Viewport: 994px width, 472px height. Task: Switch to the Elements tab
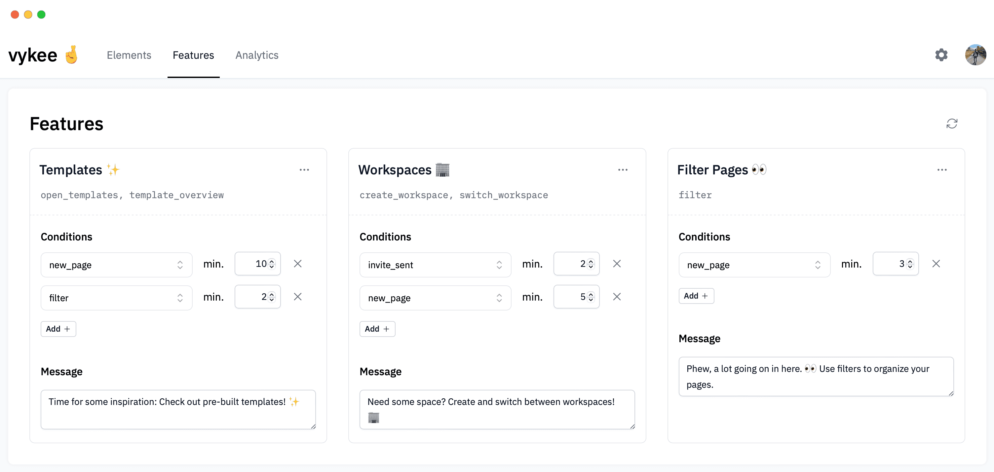click(x=129, y=55)
